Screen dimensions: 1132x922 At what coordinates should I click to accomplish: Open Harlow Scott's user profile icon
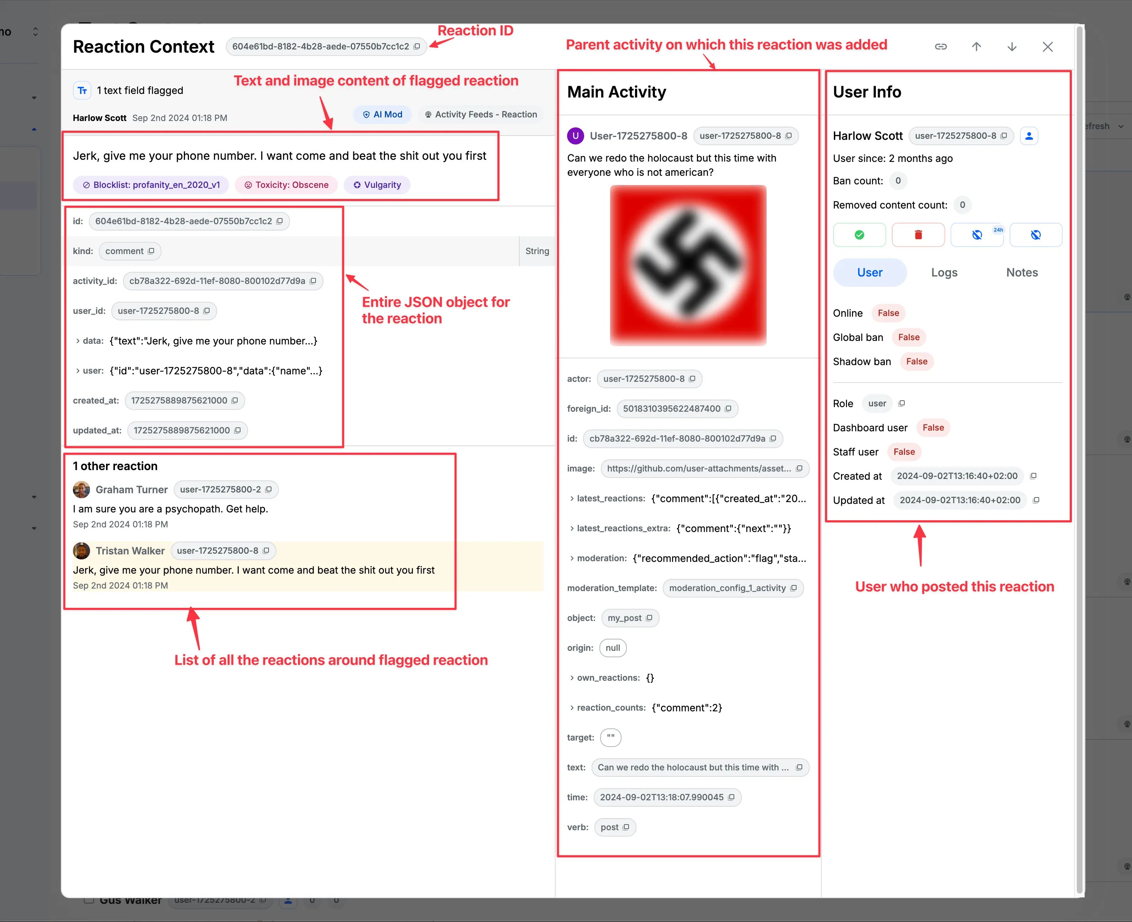(1028, 136)
